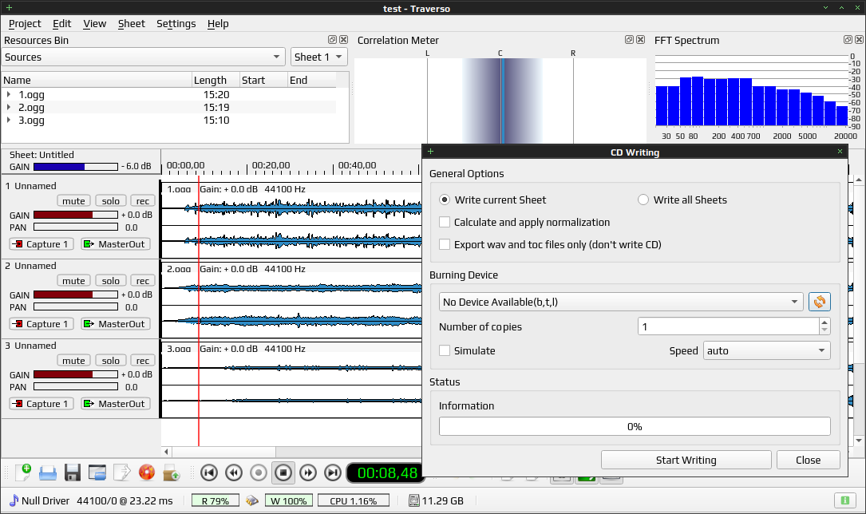Click the flaming disc CD burn icon
Screen dimensions: 866x514
tap(146, 472)
